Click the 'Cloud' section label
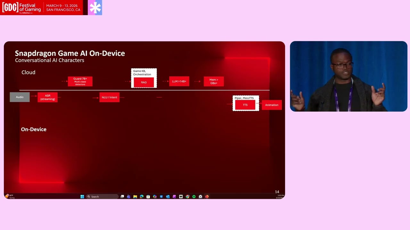Screen dimensions: 410x230 pyautogui.click(x=29, y=73)
